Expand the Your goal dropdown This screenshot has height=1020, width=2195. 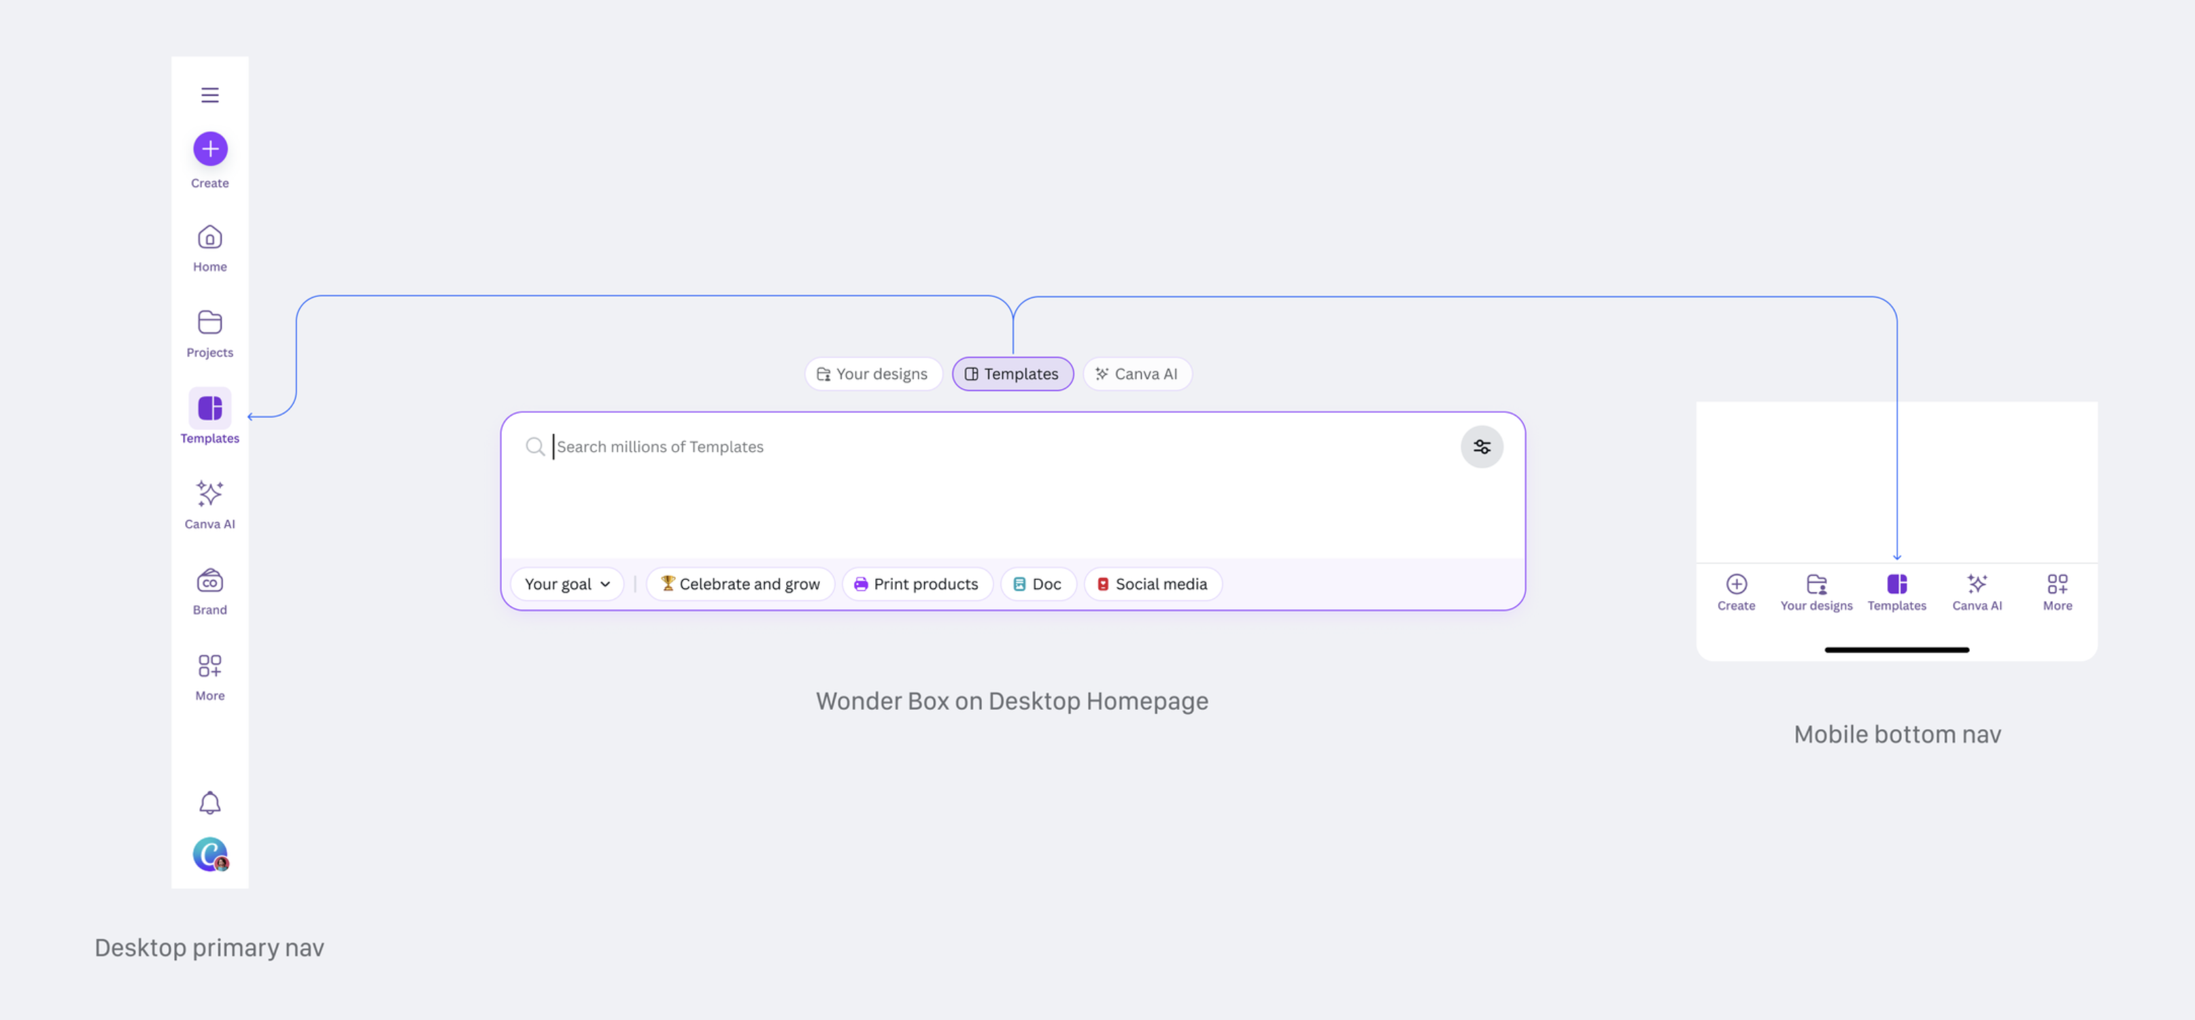pyautogui.click(x=566, y=583)
